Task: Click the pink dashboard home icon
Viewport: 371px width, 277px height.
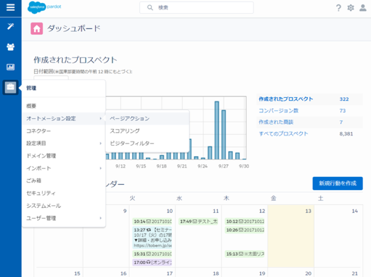Action: [37, 29]
